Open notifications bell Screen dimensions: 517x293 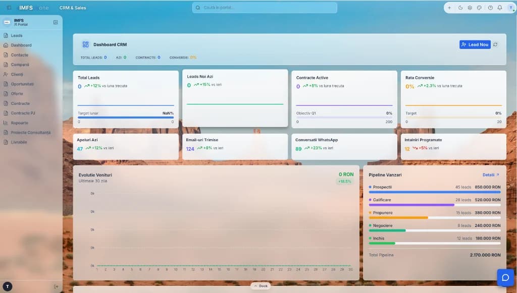click(500, 8)
